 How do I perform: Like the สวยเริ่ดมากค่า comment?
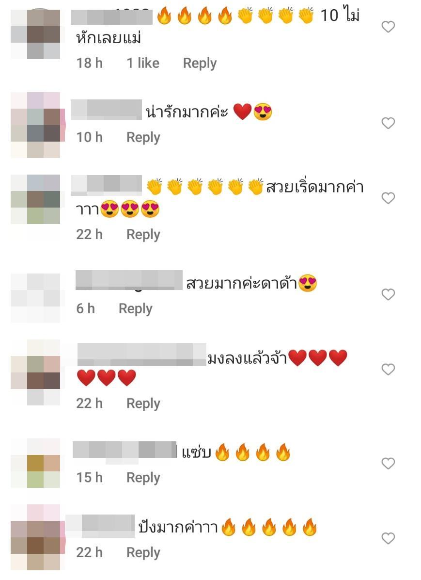click(x=388, y=198)
